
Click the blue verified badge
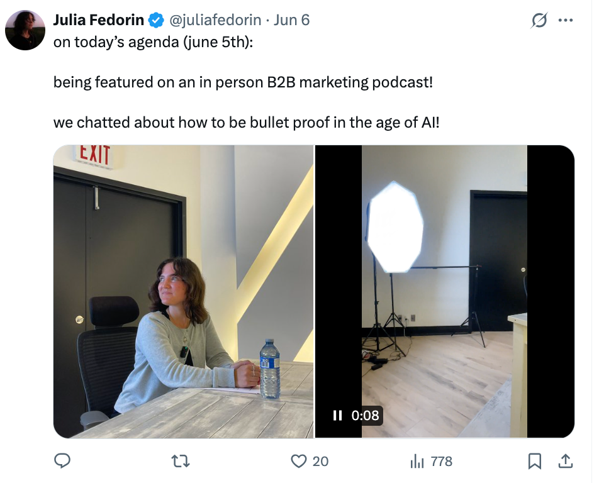pos(155,20)
